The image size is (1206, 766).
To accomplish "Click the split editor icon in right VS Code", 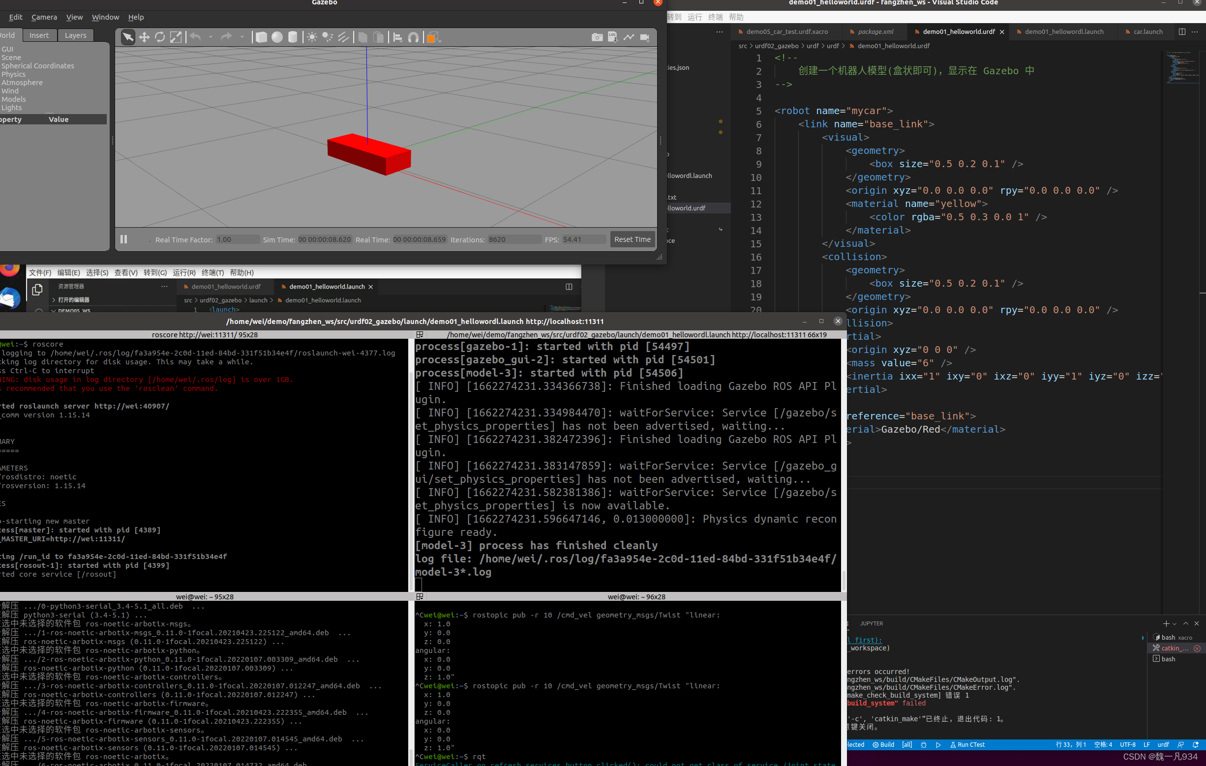I will tap(1182, 31).
